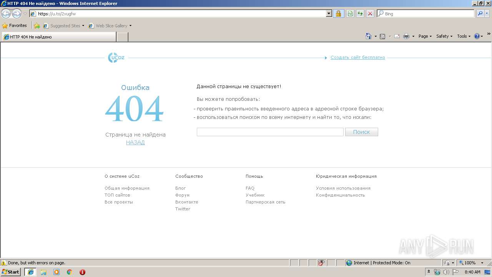Click the Bing search magnifier button
The height and width of the screenshot is (277, 492).
click(x=480, y=13)
